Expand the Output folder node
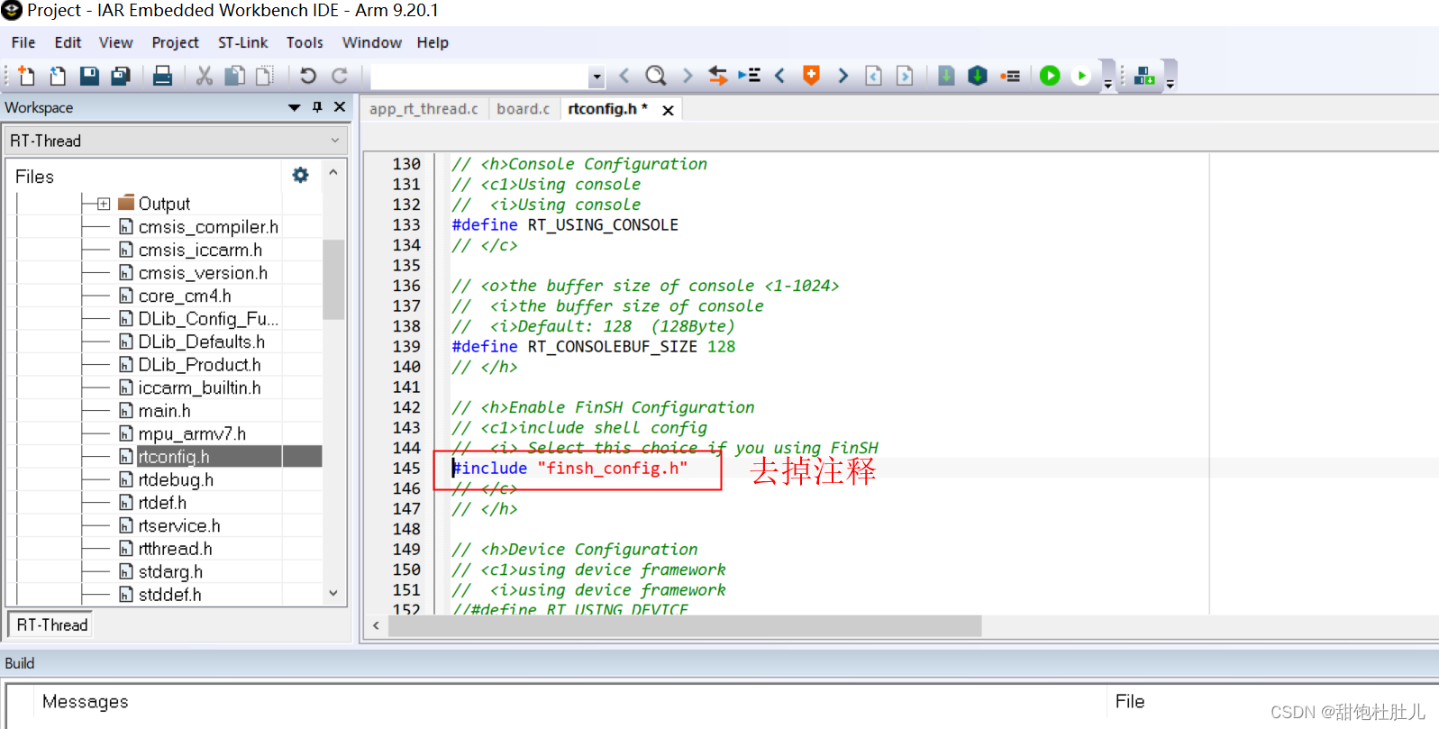Screen dimensions: 1439x729 pos(104,204)
